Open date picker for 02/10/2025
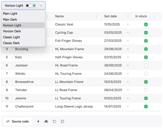The image size is (163, 128). pos(128,57)
